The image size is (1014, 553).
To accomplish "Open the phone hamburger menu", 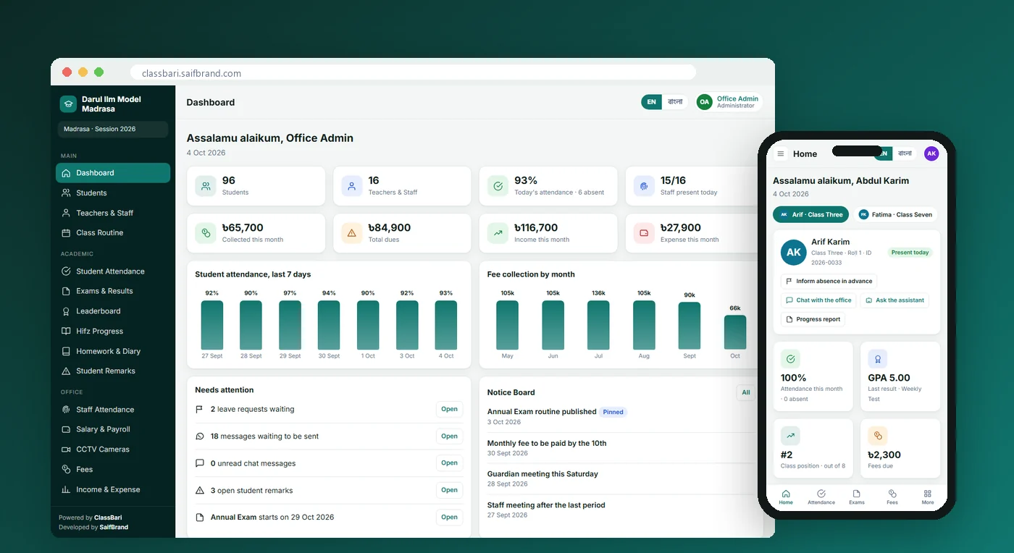I will coord(781,154).
